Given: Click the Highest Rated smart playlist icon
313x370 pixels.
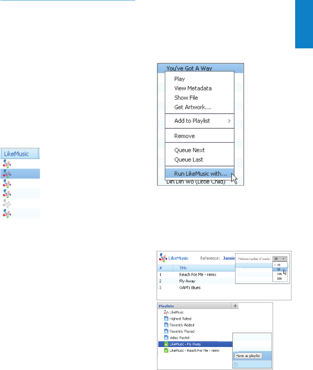Looking at the screenshot, I should coord(166,318).
